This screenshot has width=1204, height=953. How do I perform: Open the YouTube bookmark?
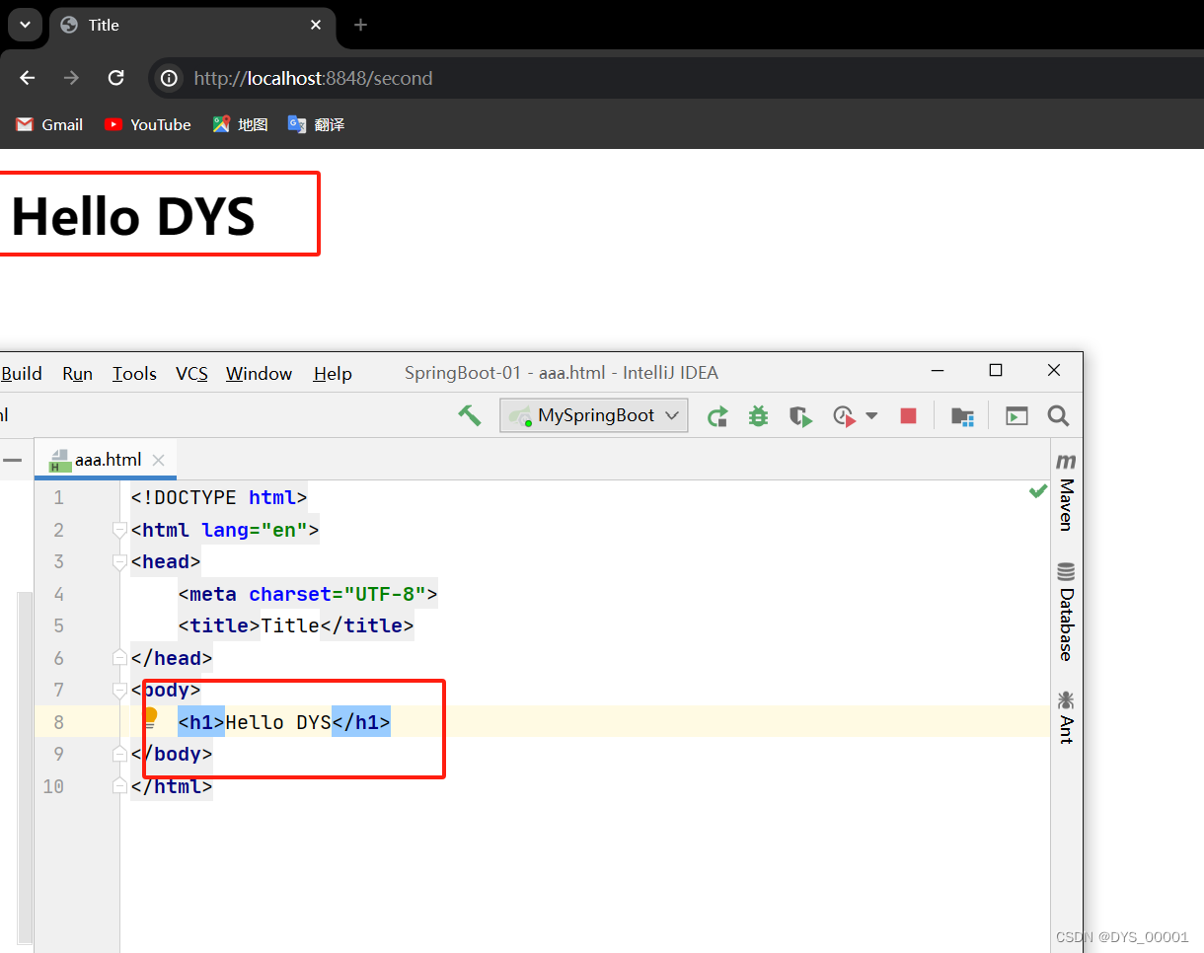tap(146, 124)
